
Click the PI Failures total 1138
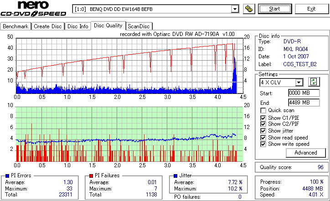point(151,195)
